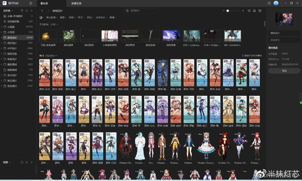Switch to the 素材库 tab
The width and height of the screenshot is (302, 181).
click(44, 4)
